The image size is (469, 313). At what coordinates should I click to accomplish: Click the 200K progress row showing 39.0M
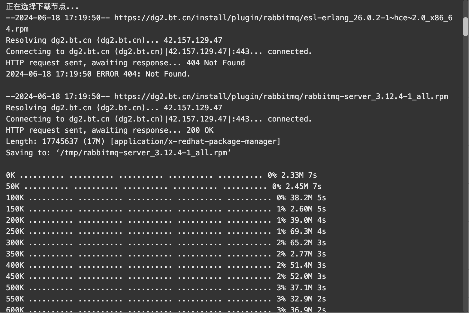(166, 220)
